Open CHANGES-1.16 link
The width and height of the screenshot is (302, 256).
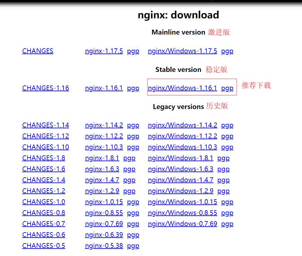45,88
